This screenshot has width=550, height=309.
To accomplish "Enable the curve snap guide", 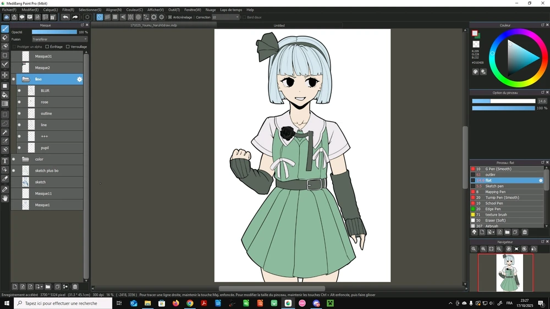I will coord(146,17).
